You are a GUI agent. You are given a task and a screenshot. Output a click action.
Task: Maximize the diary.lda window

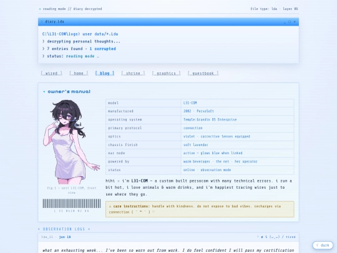[x=290, y=22]
